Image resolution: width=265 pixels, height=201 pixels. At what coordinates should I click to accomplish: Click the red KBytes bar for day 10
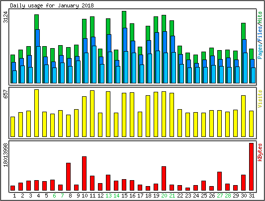(85, 174)
